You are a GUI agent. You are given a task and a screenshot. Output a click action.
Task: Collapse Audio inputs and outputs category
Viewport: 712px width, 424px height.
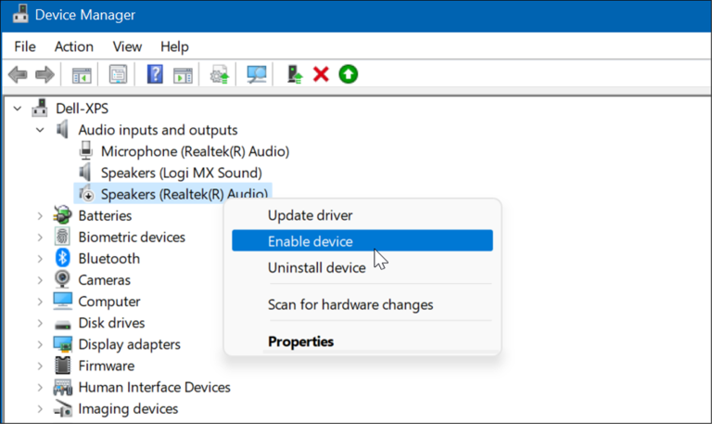[x=40, y=130]
